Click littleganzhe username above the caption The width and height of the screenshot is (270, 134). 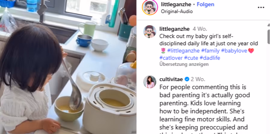[174, 29]
